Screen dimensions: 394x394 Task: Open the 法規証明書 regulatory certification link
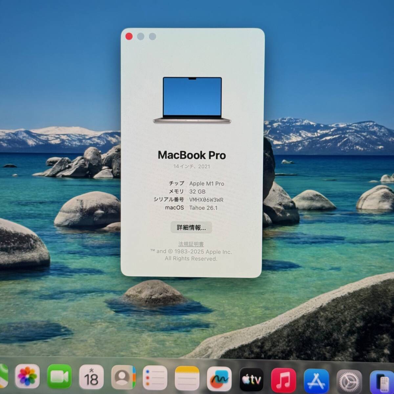tap(191, 244)
